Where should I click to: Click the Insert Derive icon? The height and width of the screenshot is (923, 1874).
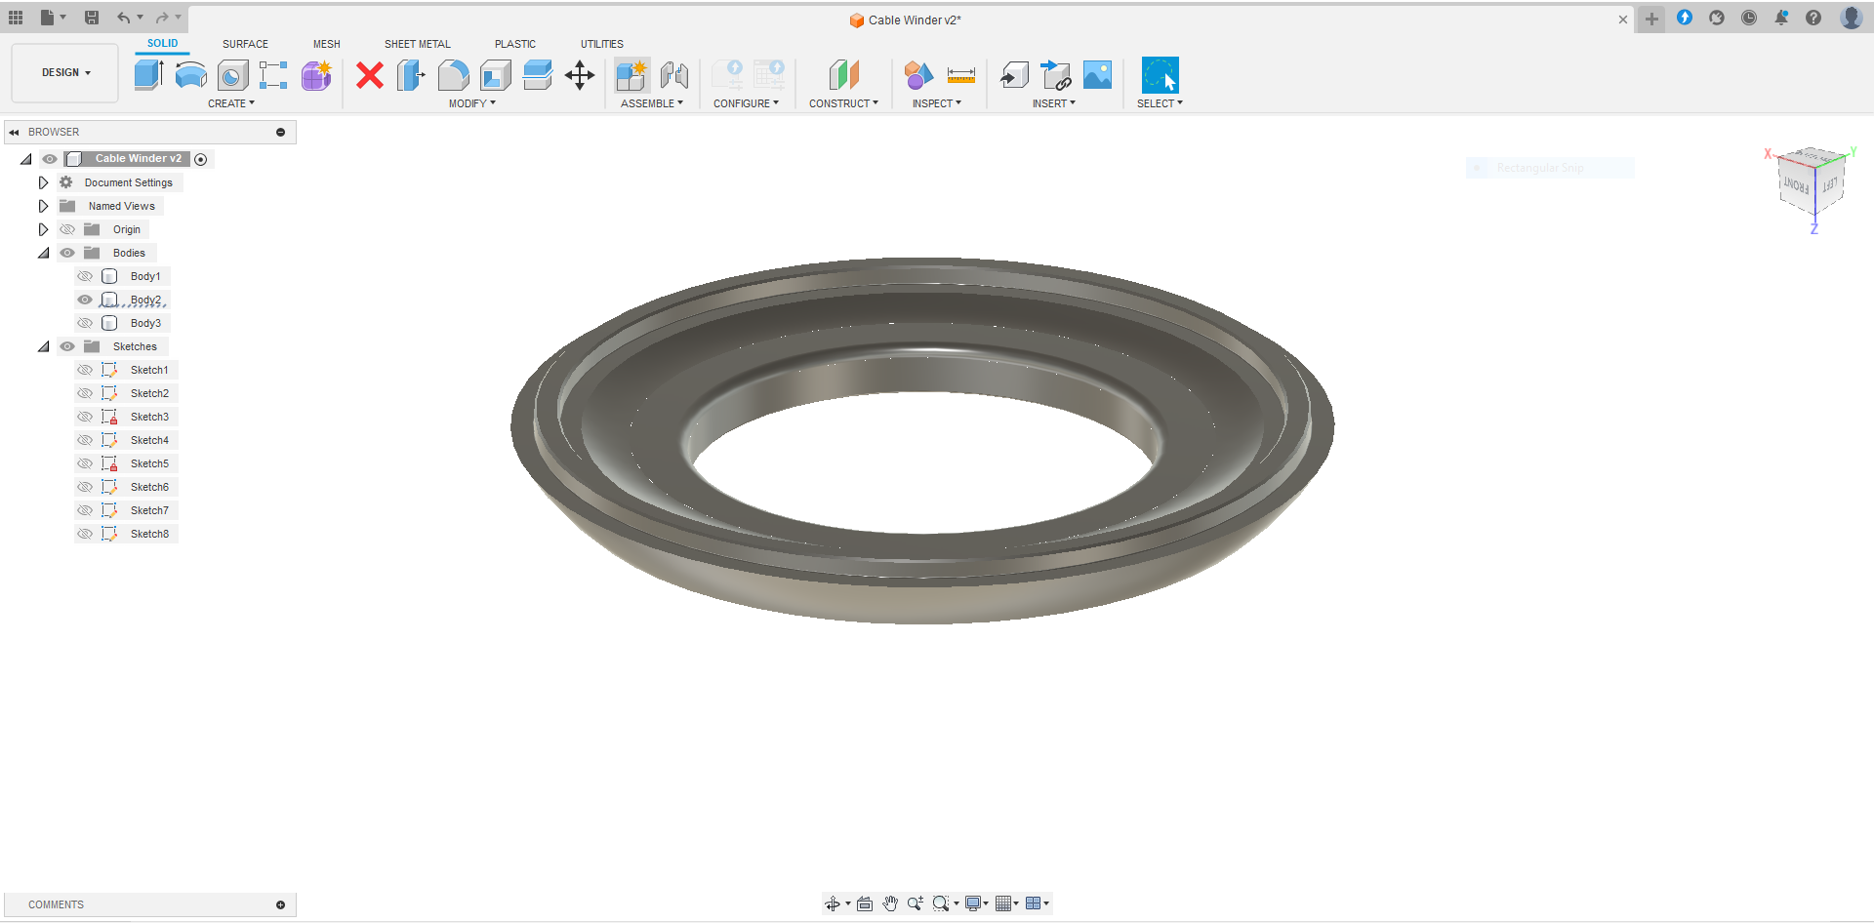[x=1014, y=75]
